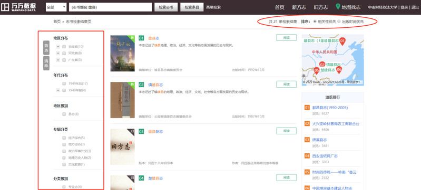Click the Wanfang Data logo
Viewport: 421px width, 190px height.
click(x=18, y=7)
